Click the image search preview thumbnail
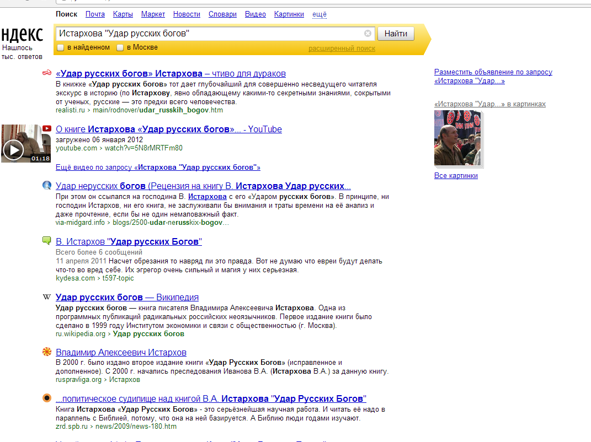 coord(457,138)
